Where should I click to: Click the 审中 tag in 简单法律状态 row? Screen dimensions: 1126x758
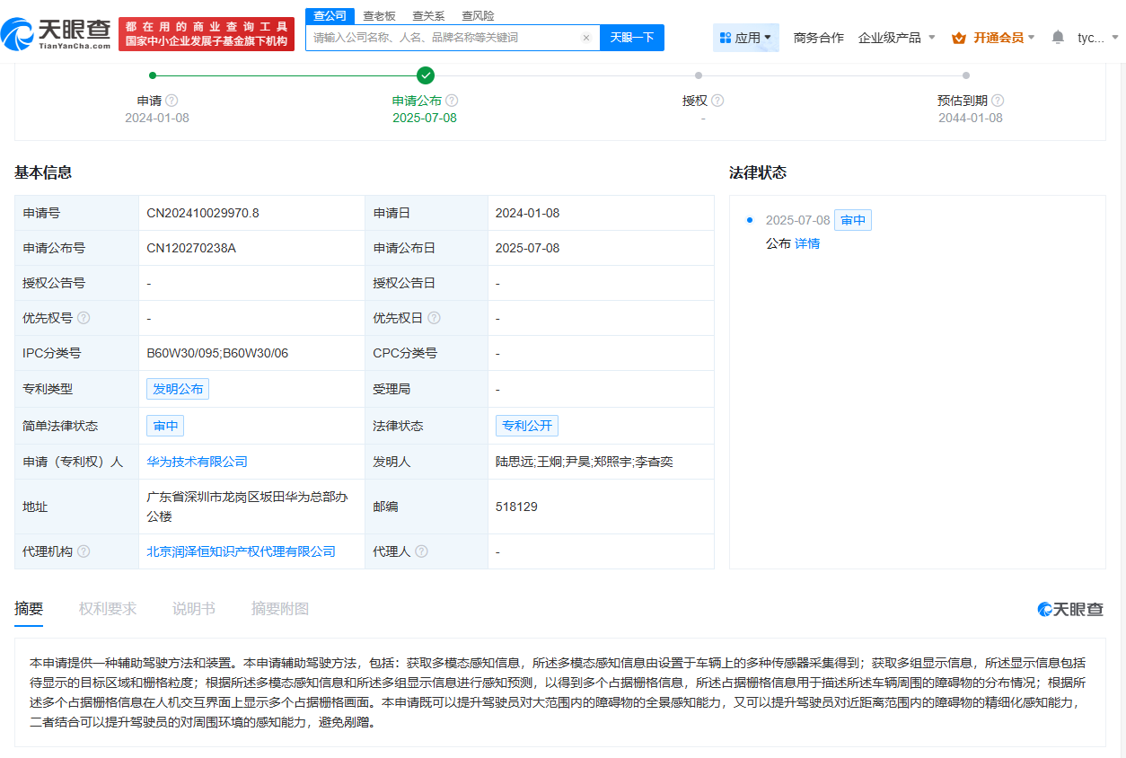coord(165,426)
